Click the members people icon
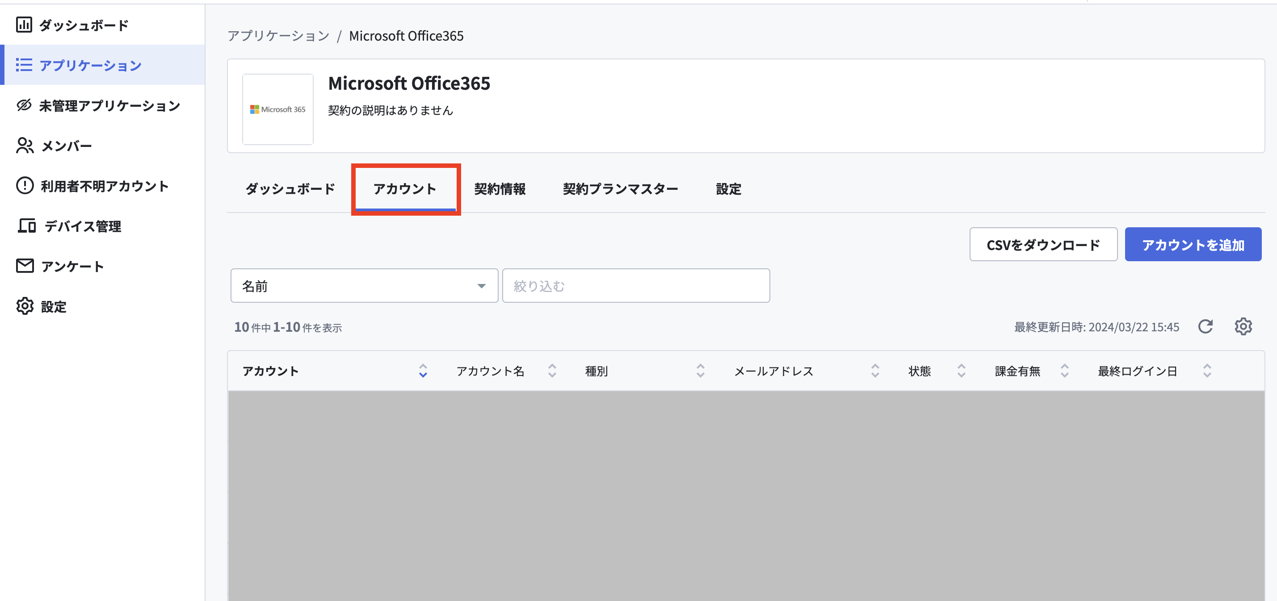Screen dimensions: 1277x601 [25, 146]
